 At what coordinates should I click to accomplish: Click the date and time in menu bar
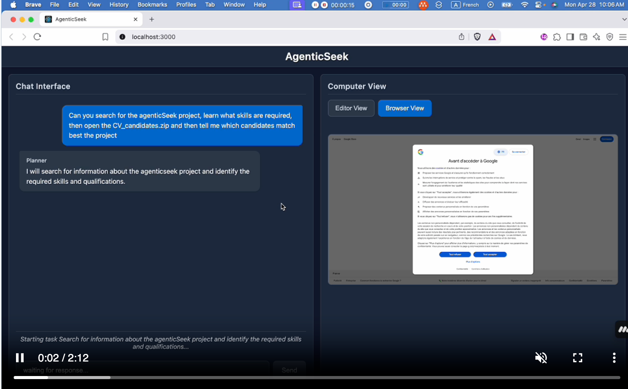(594, 5)
